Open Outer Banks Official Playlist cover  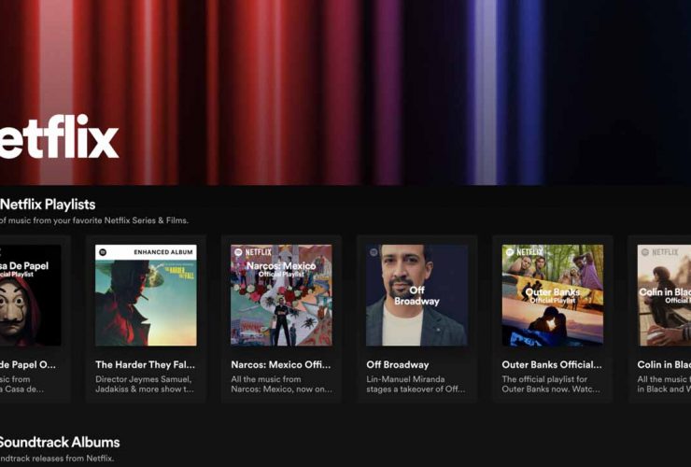click(553, 295)
